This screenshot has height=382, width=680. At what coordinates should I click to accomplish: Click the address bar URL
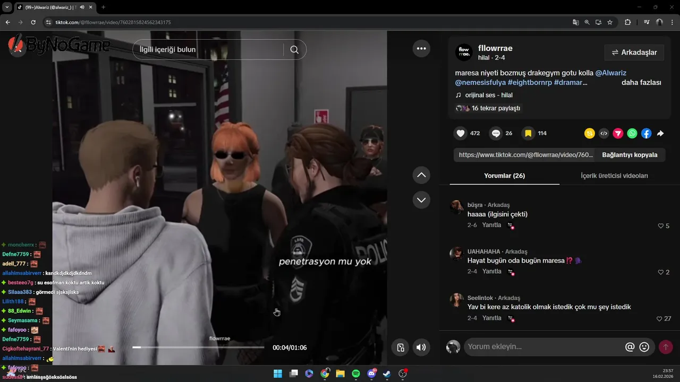click(113, 22)
